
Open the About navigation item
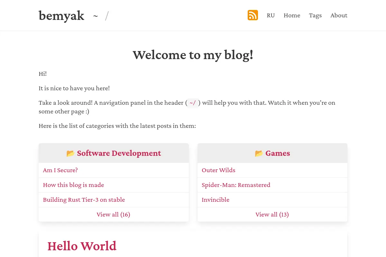[339, 15]
